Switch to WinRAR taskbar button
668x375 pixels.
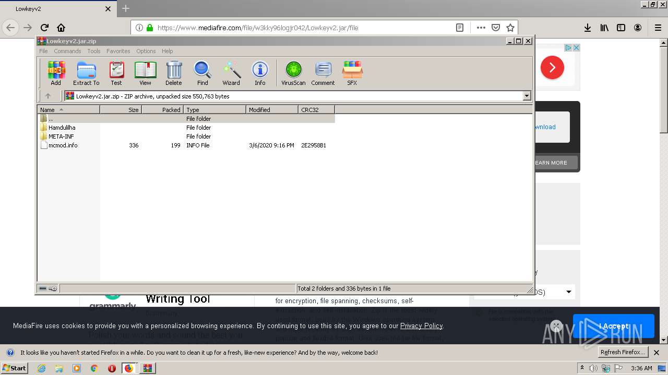tap(148, 368)
